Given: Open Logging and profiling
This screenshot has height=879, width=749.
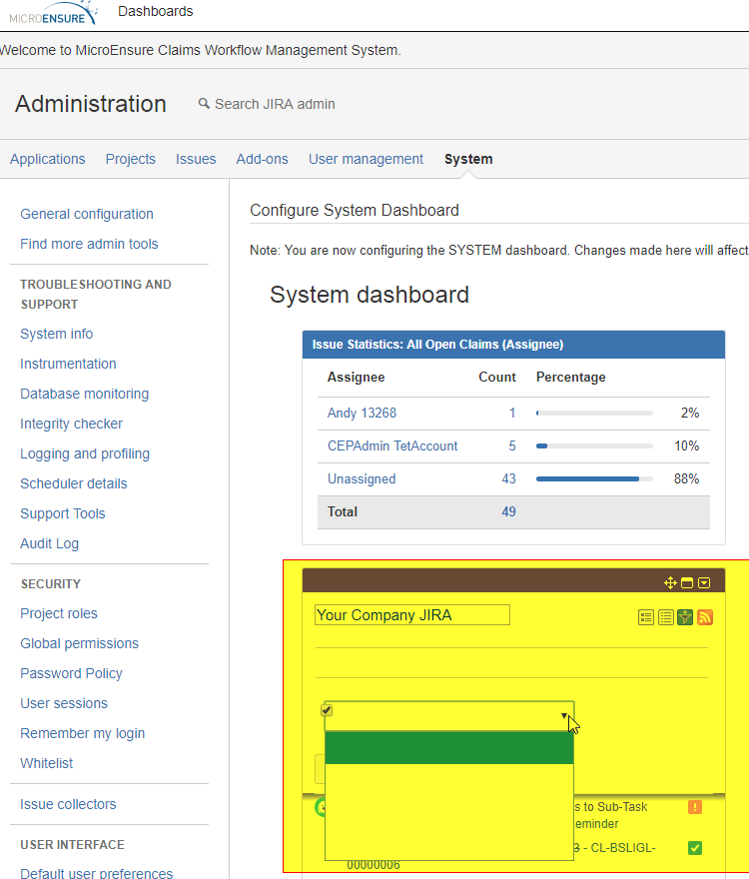Looking at the screenshot, I should click(x=85, y=454).
